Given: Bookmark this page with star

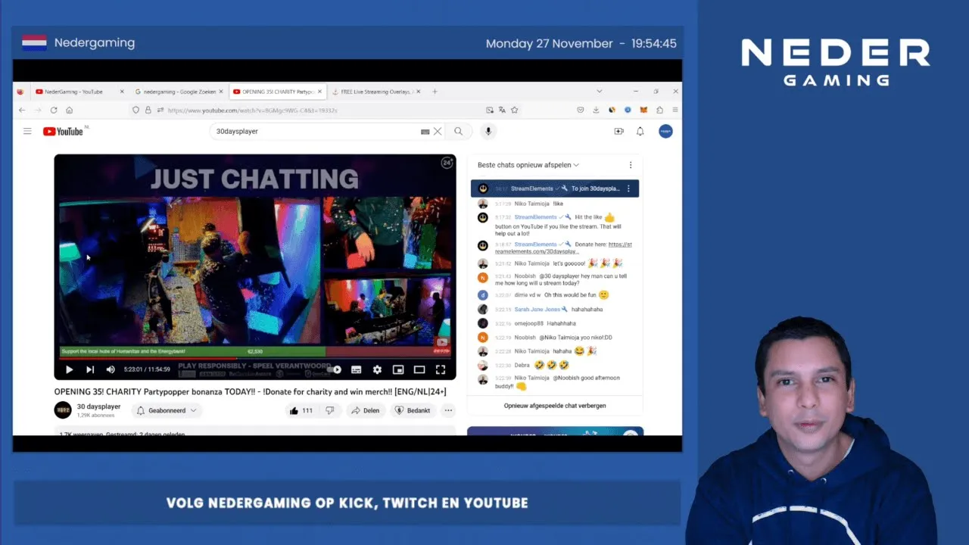Looking at the screenshot, I should click(514, 110).
